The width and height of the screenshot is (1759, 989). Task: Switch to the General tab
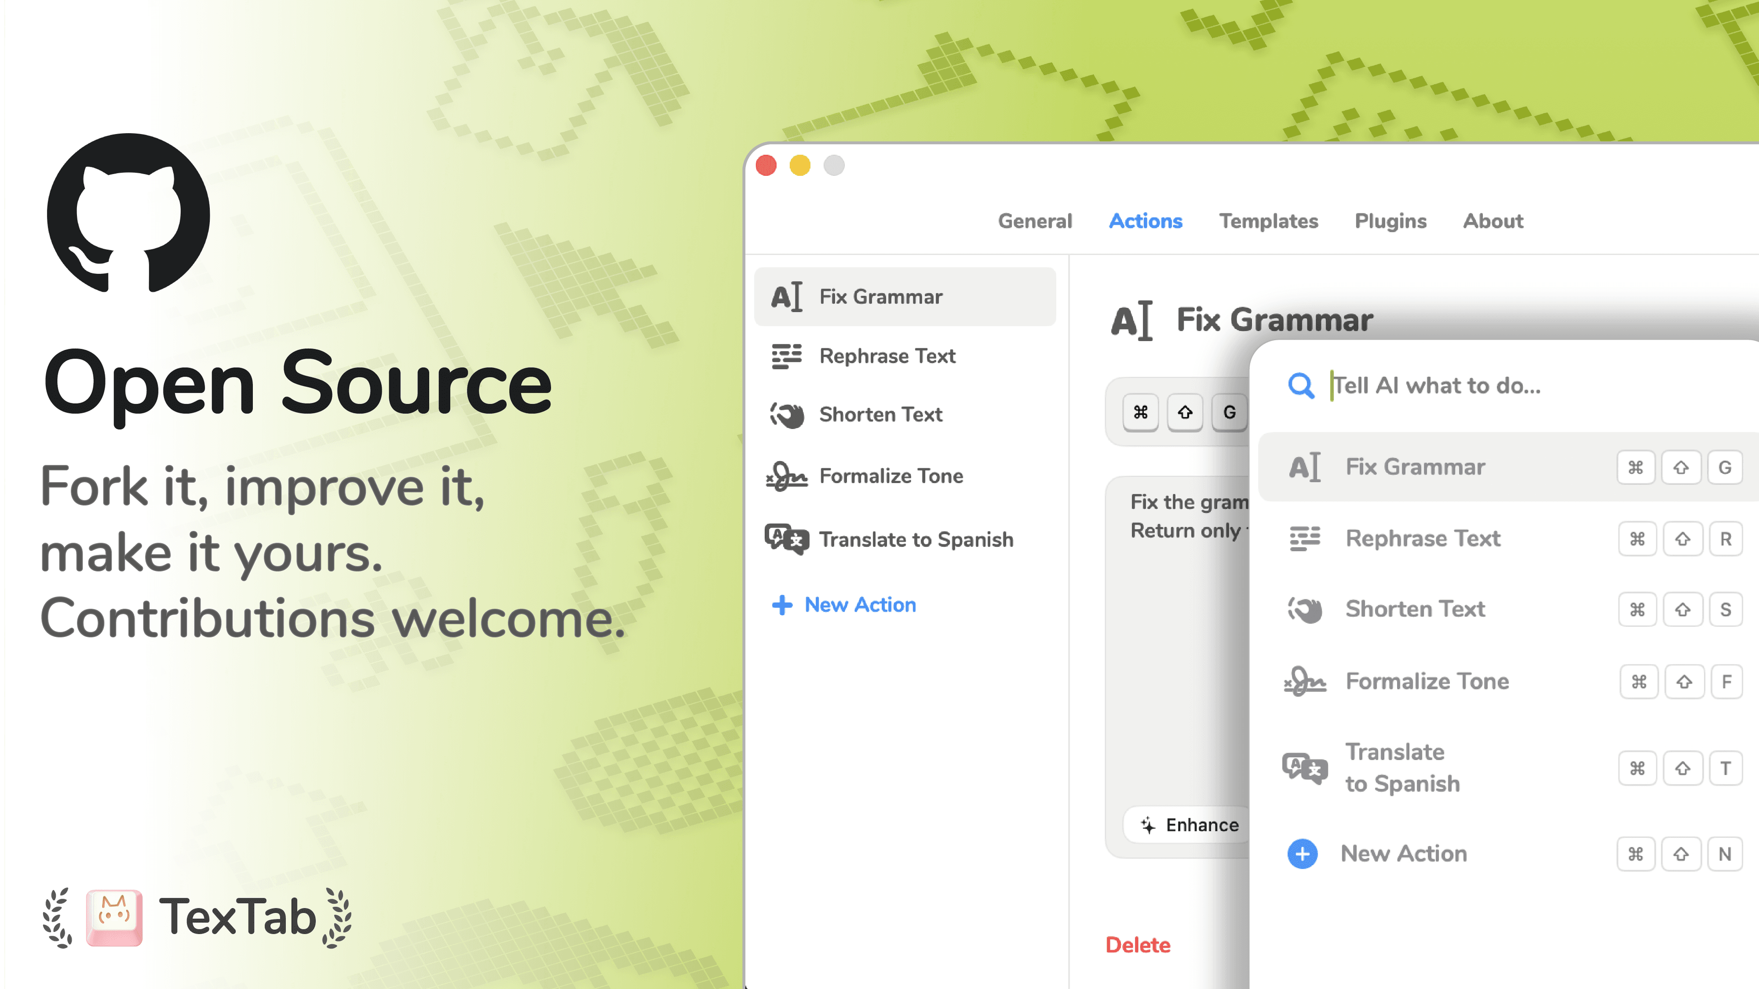click(x=1035, y=220)
